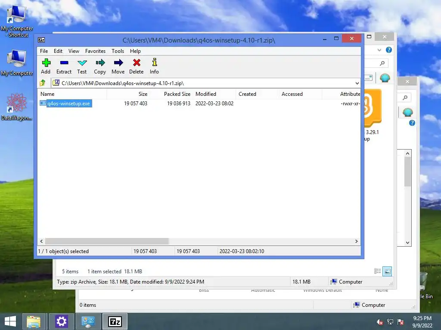This screenshot has height=330, width=441.
Task: Click the network tray icon
Action: coord(390,322)
